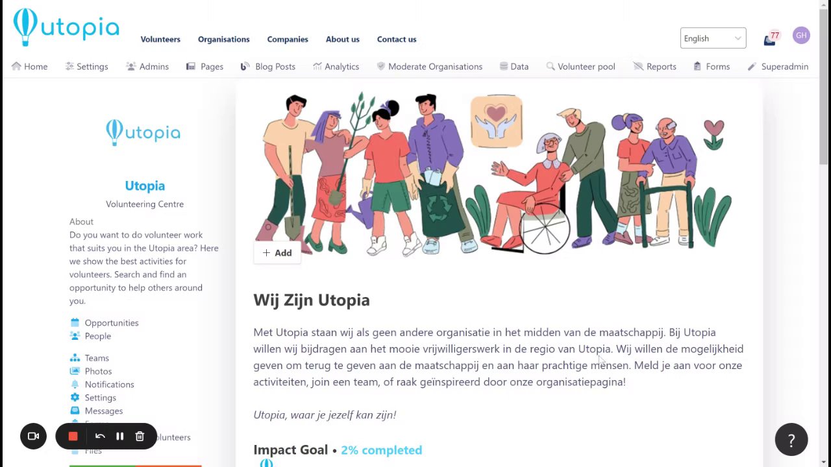Click the Add button on the banner
The image size is (831, 467).
[x=277, y=253]
